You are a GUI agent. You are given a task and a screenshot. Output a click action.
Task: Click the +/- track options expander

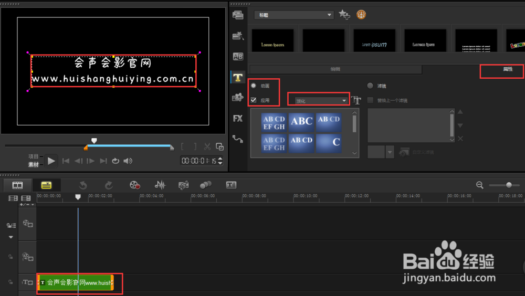27,205
